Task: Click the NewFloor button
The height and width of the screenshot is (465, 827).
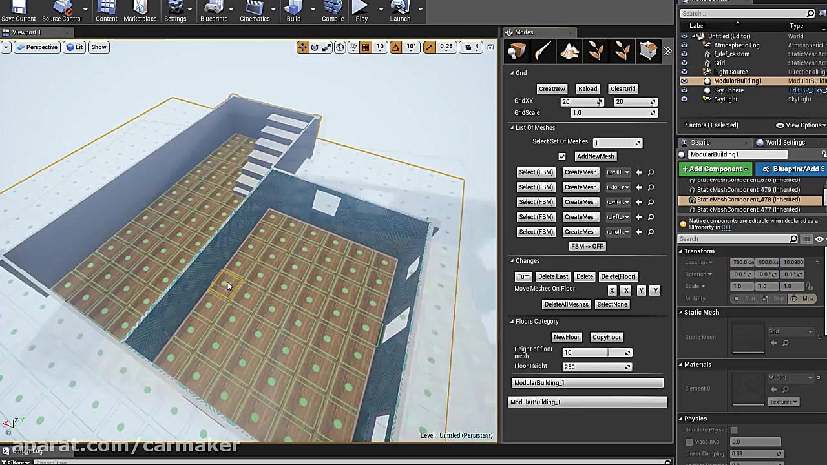Action: click(x=567, y=337)
